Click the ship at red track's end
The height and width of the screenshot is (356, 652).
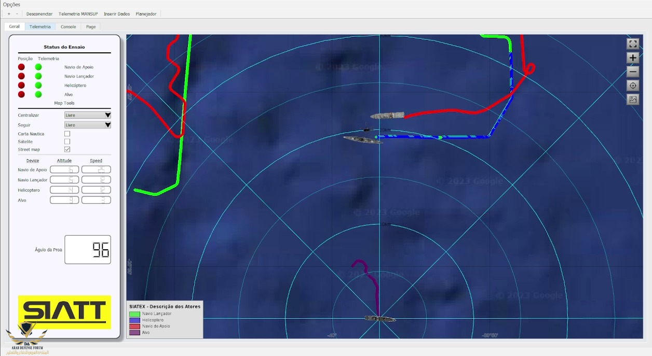(x=387, y=116)
